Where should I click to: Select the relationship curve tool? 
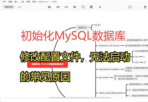[x=66, y=7]
